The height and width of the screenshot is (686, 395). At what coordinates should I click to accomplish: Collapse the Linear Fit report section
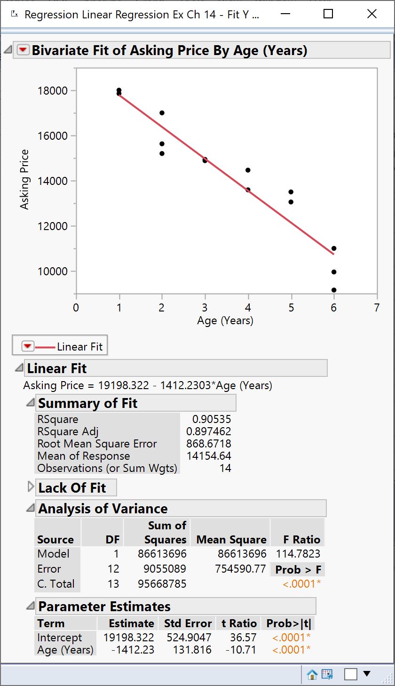click(19, 367)
